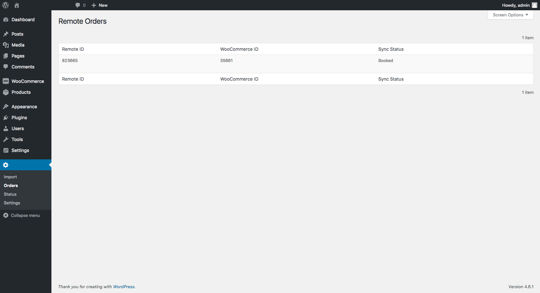Click the footer Sync Status column label
This screenshot has width=540, height=293.
(391, 79)
